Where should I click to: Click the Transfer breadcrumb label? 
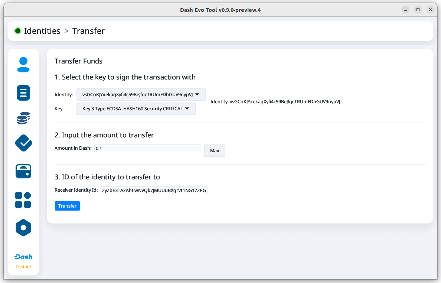pos(88,31)
